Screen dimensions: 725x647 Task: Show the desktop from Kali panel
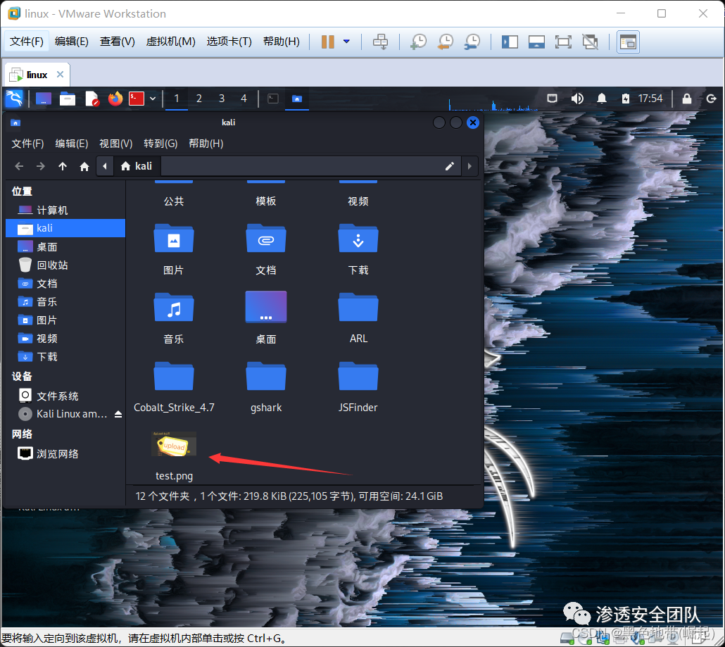coord(44,99)
